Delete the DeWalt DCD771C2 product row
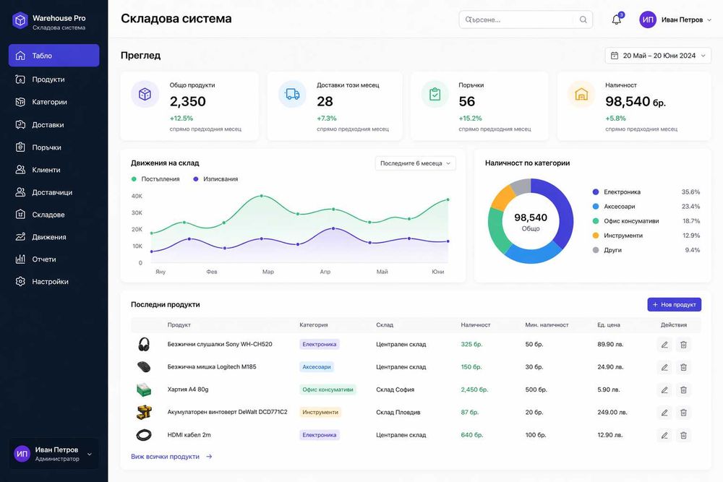This screenshot has width=723, height=482. (683, 413)
